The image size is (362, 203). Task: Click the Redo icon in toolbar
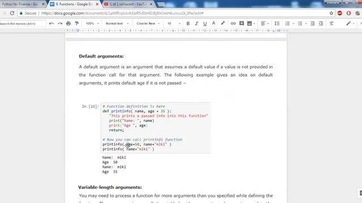click(60, 24)
